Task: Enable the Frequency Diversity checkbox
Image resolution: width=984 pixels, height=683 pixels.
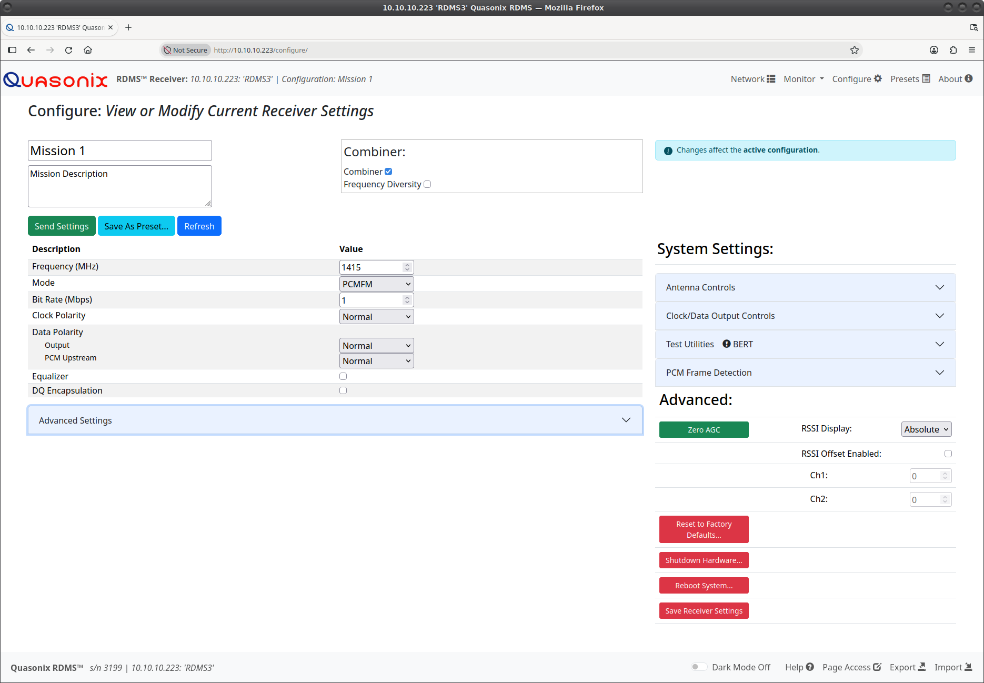Action: 427,184
